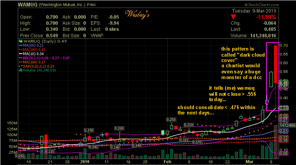Click the 150M volume axis label
296x165 pixels.
[12, 123]
